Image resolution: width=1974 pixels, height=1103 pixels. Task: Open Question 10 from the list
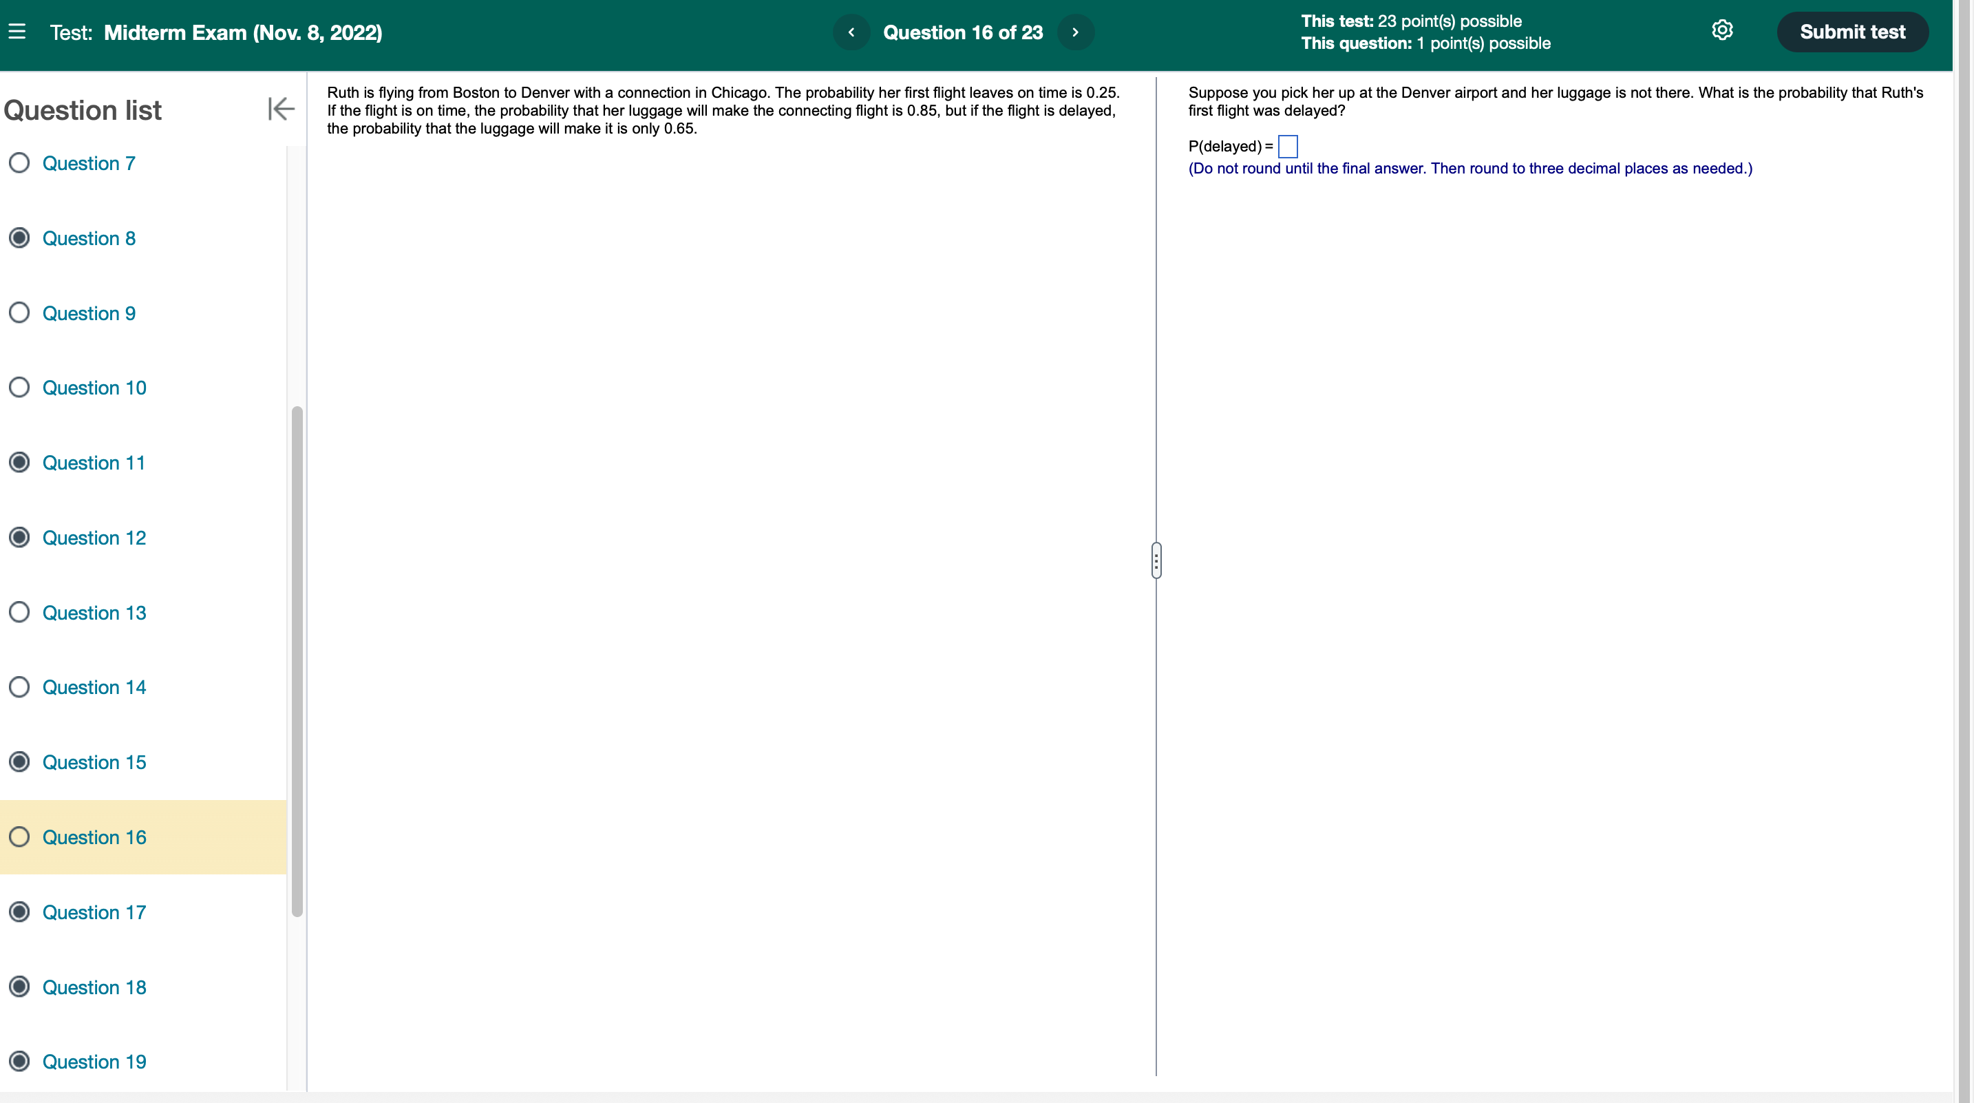(x=94, y=388)
